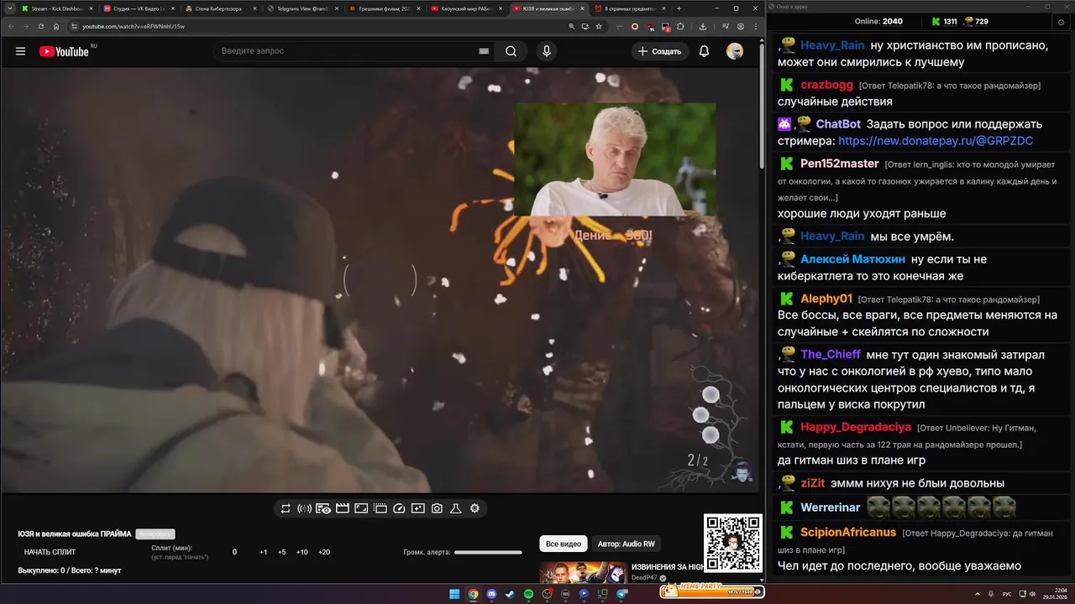The image size is (1075, 604).
Task: Adjust the Громк. алерта volume slider
Action: coord(488,552)
